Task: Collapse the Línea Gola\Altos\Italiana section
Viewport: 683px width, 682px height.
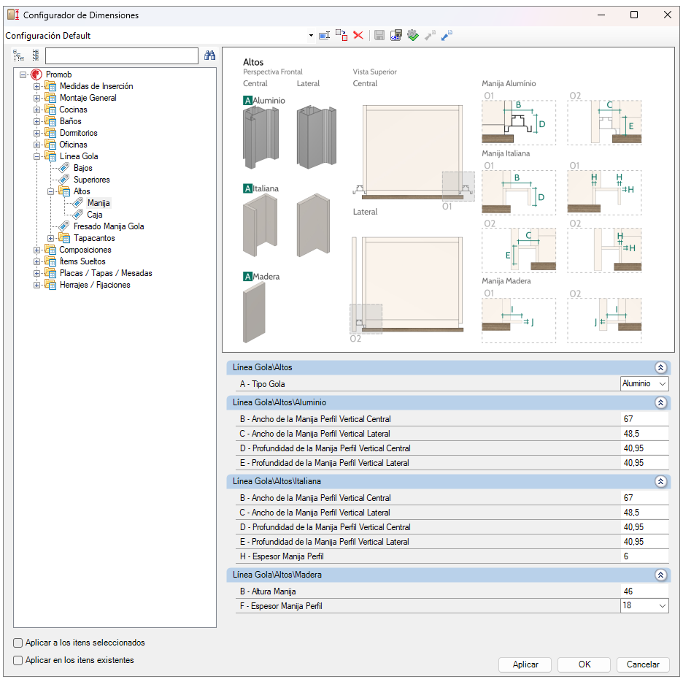Action: click(x=660, y=482)
